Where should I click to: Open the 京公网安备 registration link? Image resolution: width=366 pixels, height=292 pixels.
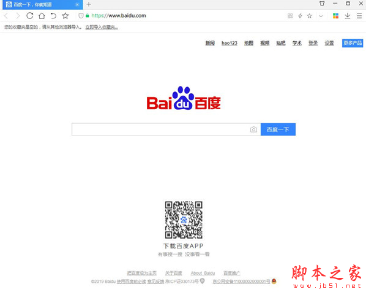pos(241,282)
